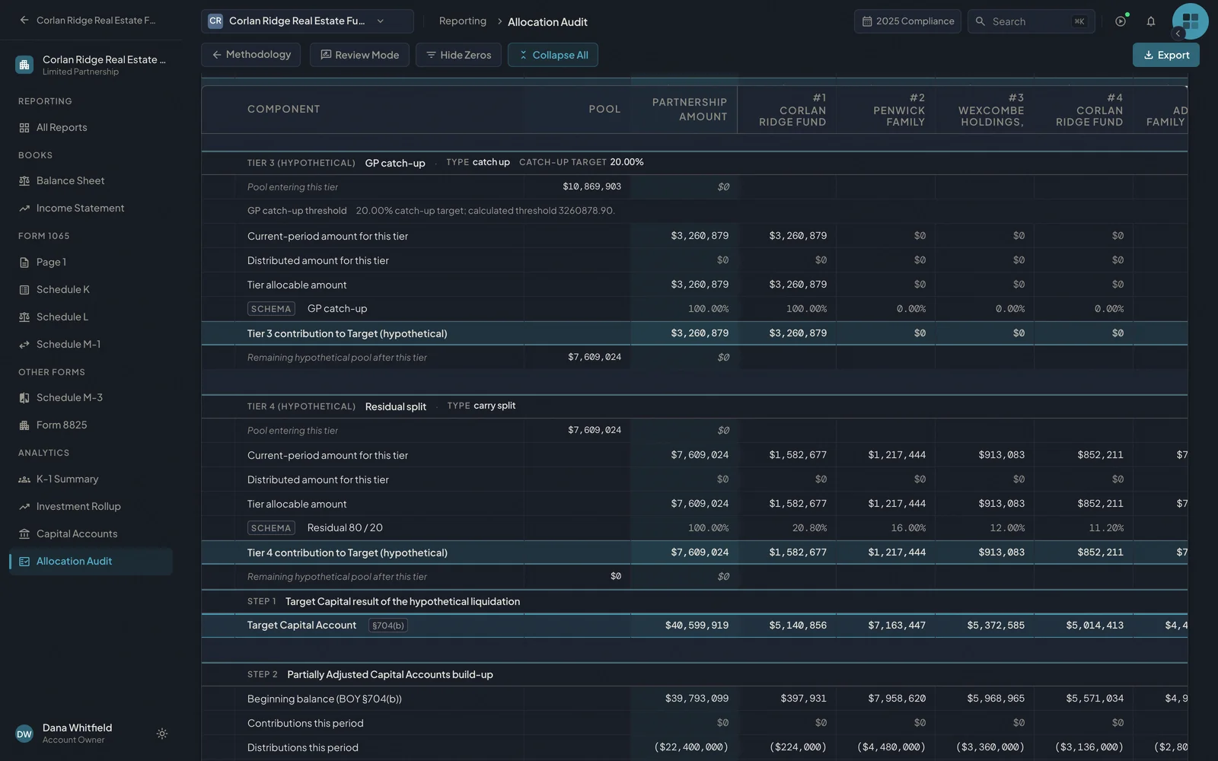This screenshot has width=1218, height=761.
Task: Open the 2025 Compliance period selector
Action: (907, 21)
